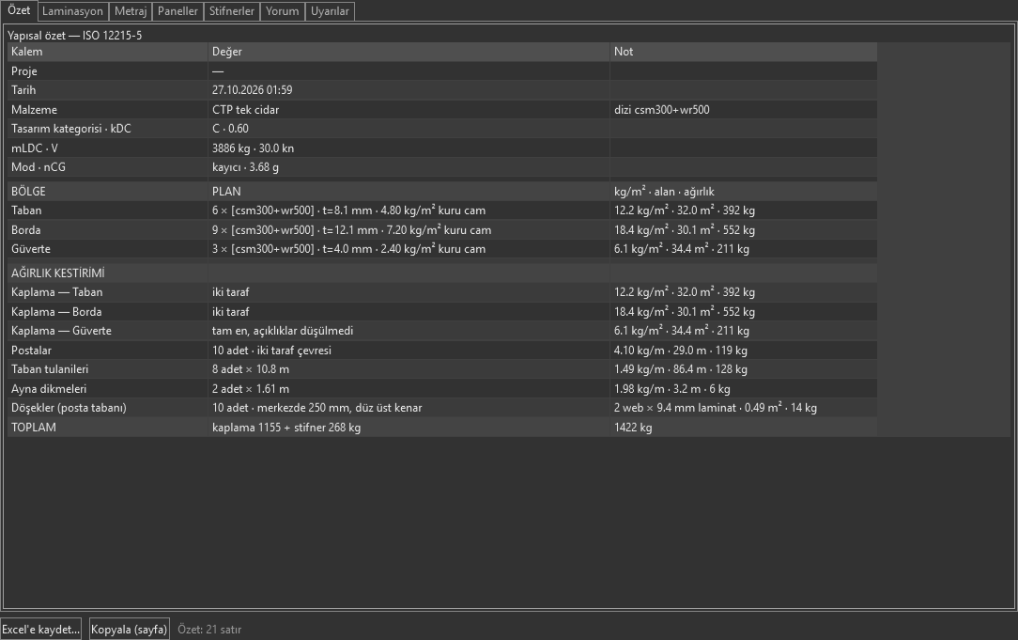Click the Excel'e kaydet... button
The image size is (1018, 640).
[41, 629]
